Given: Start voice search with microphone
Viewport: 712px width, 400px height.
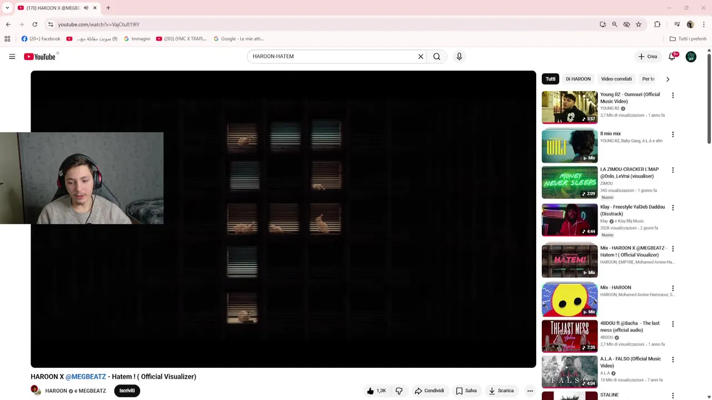Looking at the screenshot, I should 459,56.
